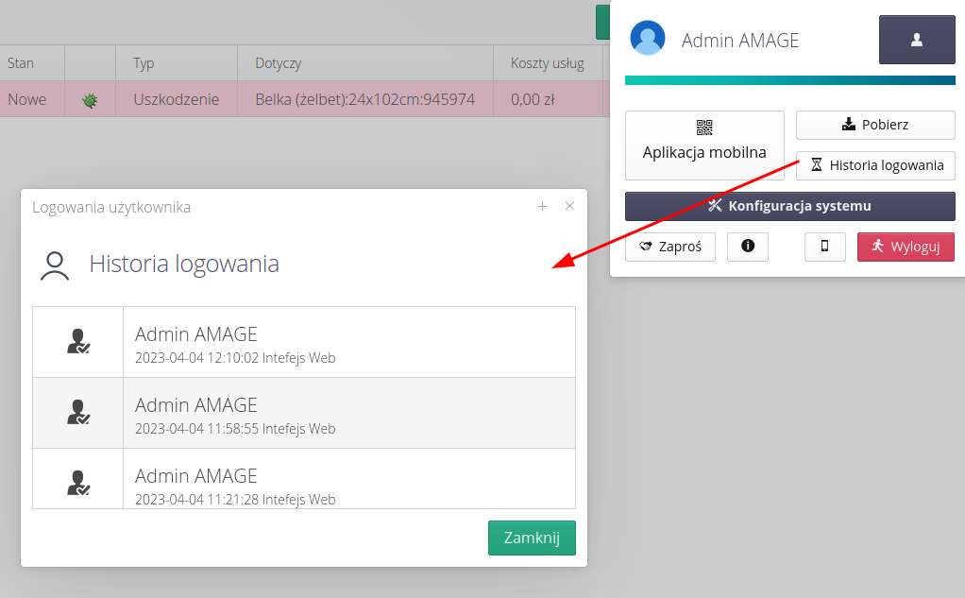Click the Koszty usług column header
Viewport: 965px width, 598px height.
click(x=547, y=64)
